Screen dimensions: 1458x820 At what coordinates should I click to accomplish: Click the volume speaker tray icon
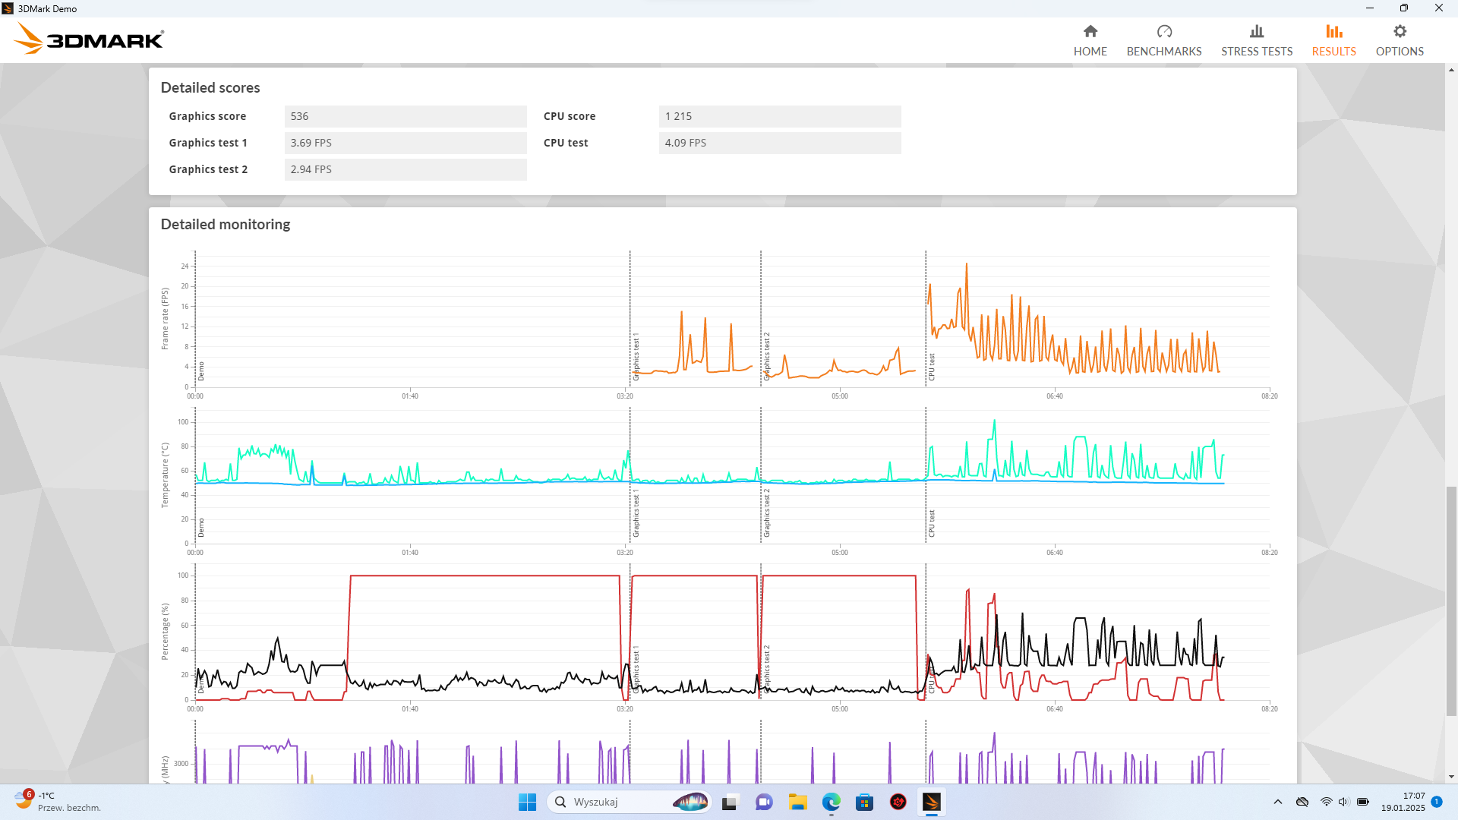click(1343, 802)
